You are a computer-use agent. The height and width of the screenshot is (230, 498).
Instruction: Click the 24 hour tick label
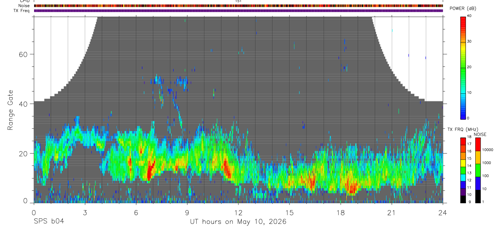(443, 213)
